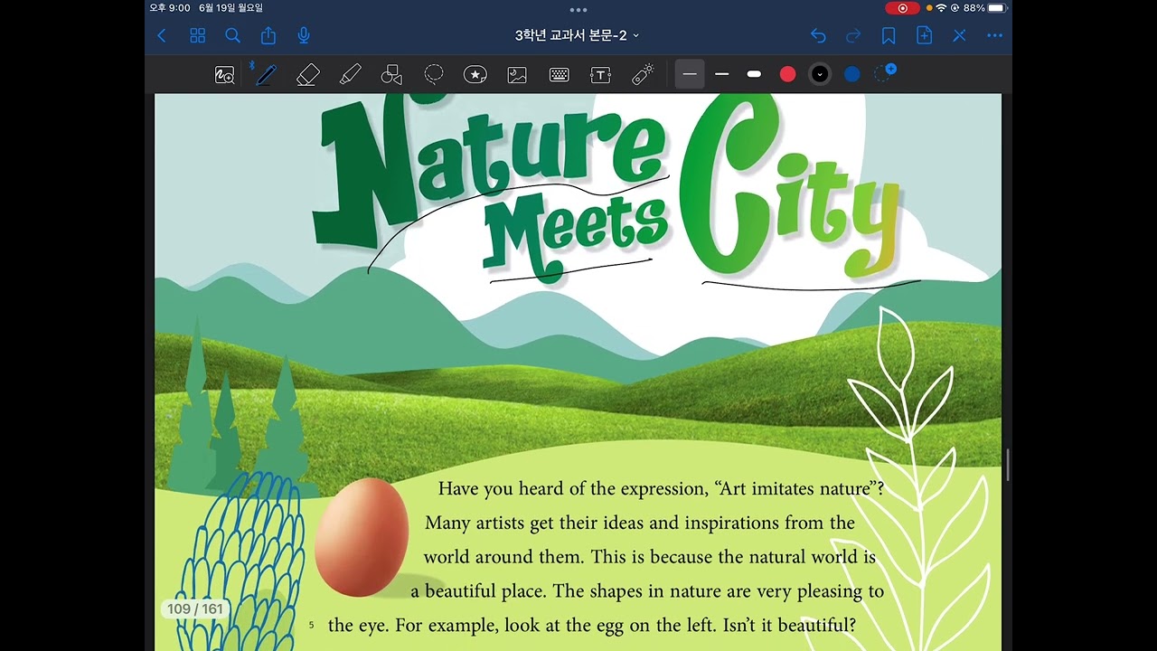
Task: Open the thumbnail grid view
Action: click(197, 35)
